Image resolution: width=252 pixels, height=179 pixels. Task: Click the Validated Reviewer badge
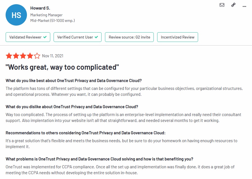coord(28,37)
